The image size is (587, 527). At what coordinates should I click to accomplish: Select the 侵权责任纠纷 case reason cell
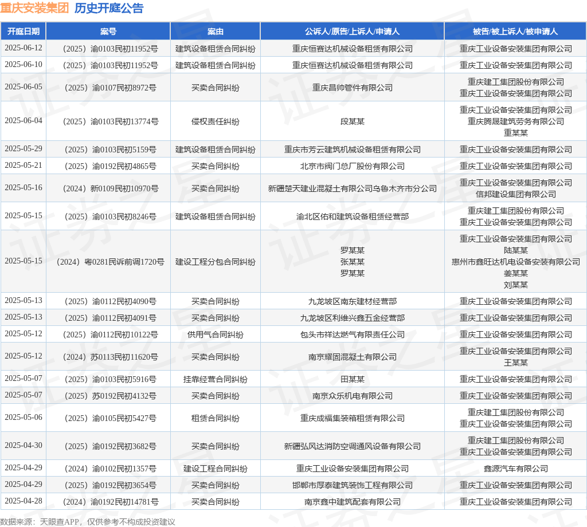pyautogui.click(x=216, y=121)
